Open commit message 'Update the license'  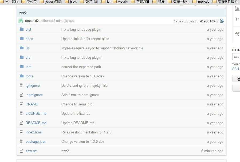pos(76,113)
